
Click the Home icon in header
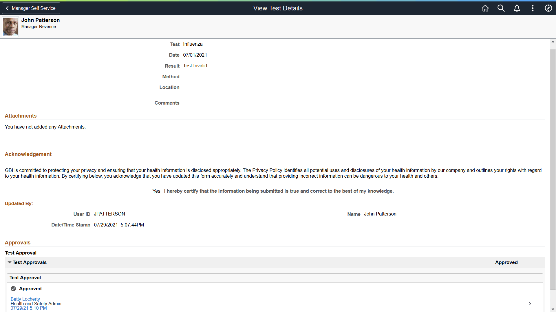point(485,8)
